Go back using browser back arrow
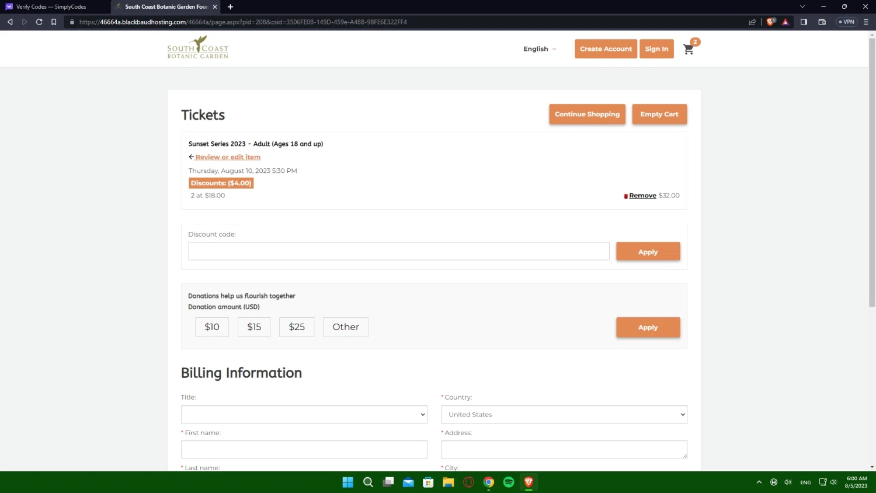The image size is (876, 493). point(10,22)
